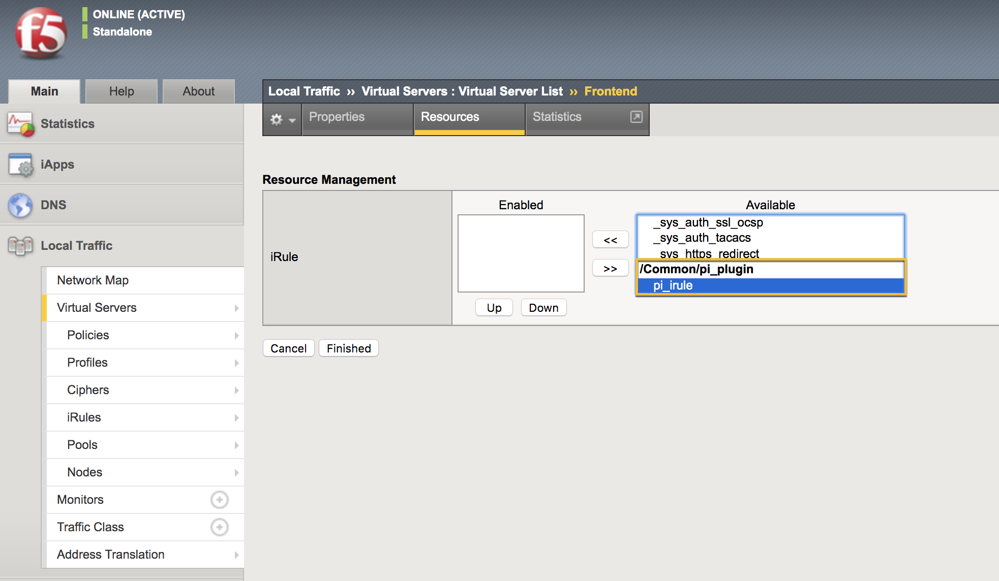Click plus icon next to Traffic Class
999x581 pixels.
[219, 527]
